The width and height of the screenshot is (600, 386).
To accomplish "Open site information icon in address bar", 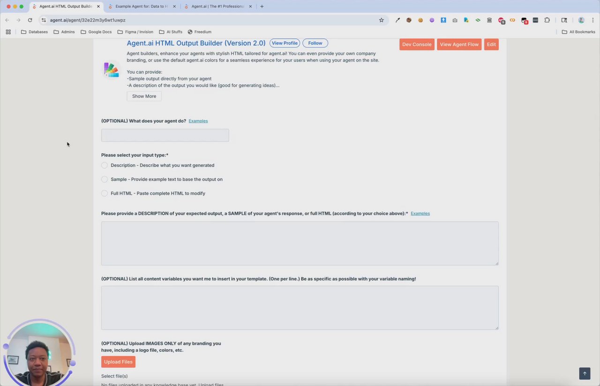I will point(44,20).
